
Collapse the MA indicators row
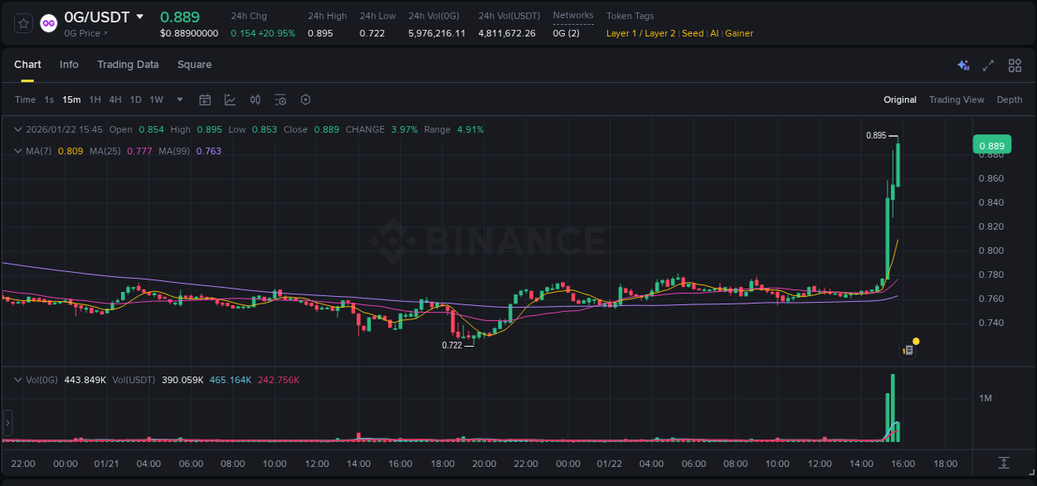(17, 151)
